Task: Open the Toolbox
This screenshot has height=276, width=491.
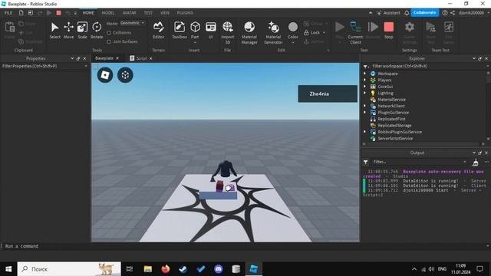Action: (180, 31)
